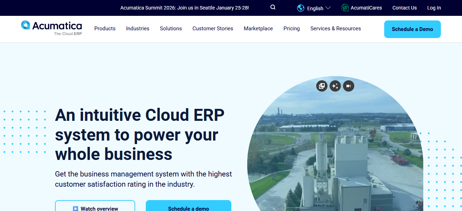
Task: Click the play icon in Watch overview
Action: tap(75, 209)
